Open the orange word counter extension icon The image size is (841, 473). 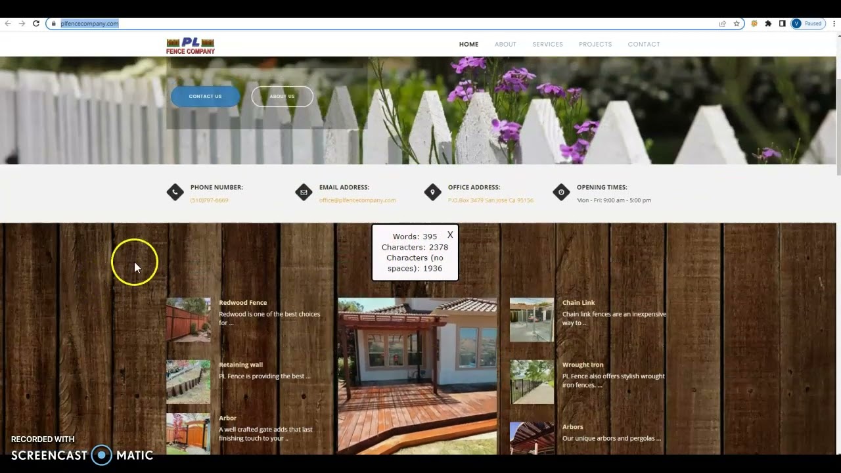point(754,24)
